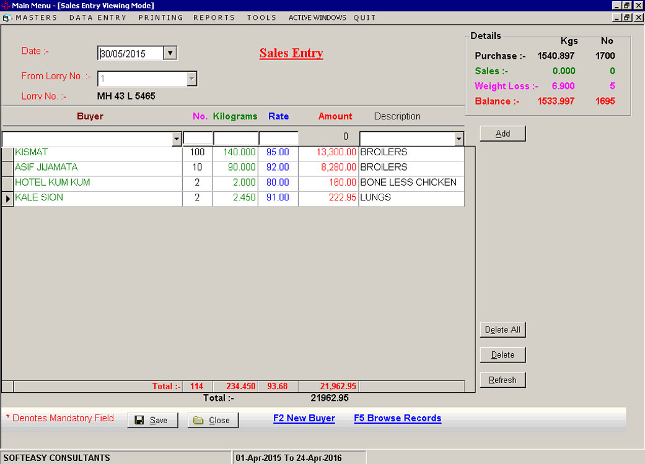
Task: Click the Weight Loss value 6.900
Action: point(563,86)
